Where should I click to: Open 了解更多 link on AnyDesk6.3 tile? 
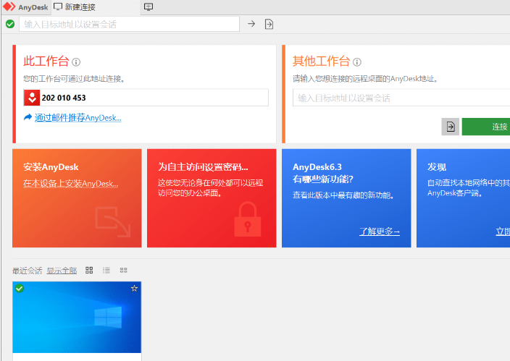(x=380, y=232)
